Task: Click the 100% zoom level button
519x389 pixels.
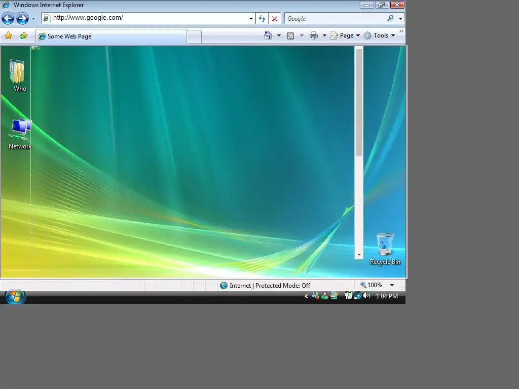Action: [x=372, y=285]
